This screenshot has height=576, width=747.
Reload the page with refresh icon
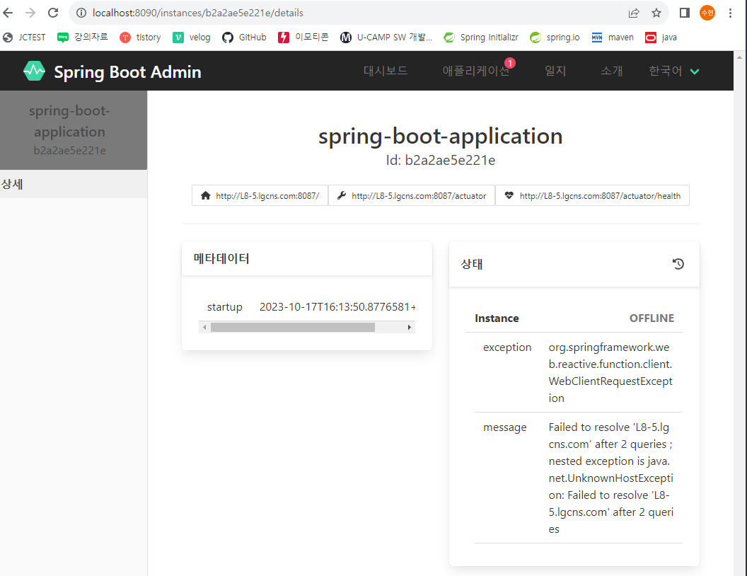click(x=53, y=13)
